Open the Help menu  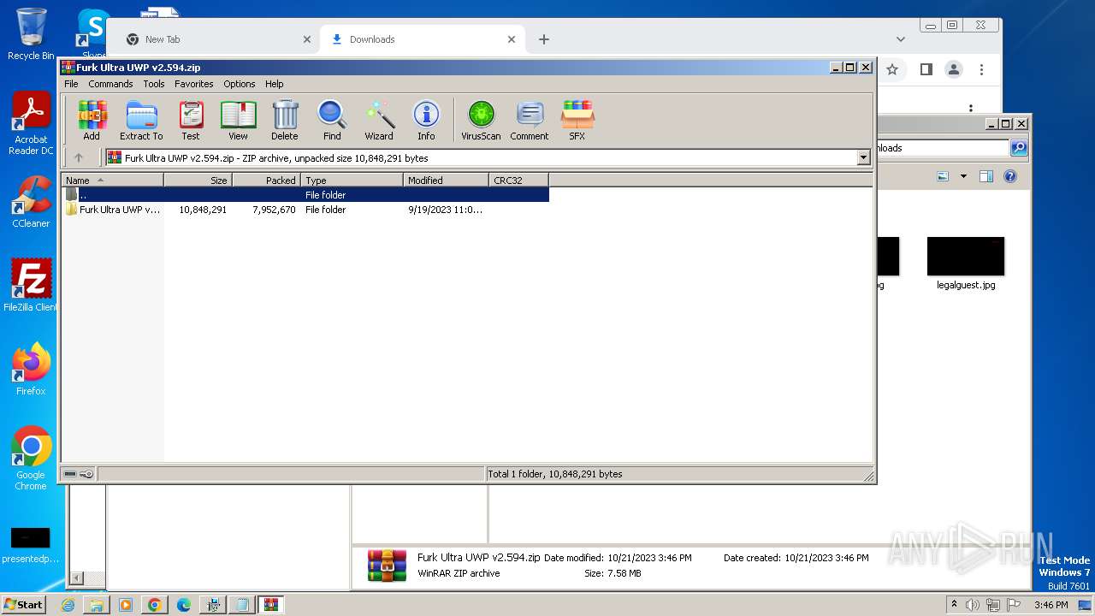point(274,84)
